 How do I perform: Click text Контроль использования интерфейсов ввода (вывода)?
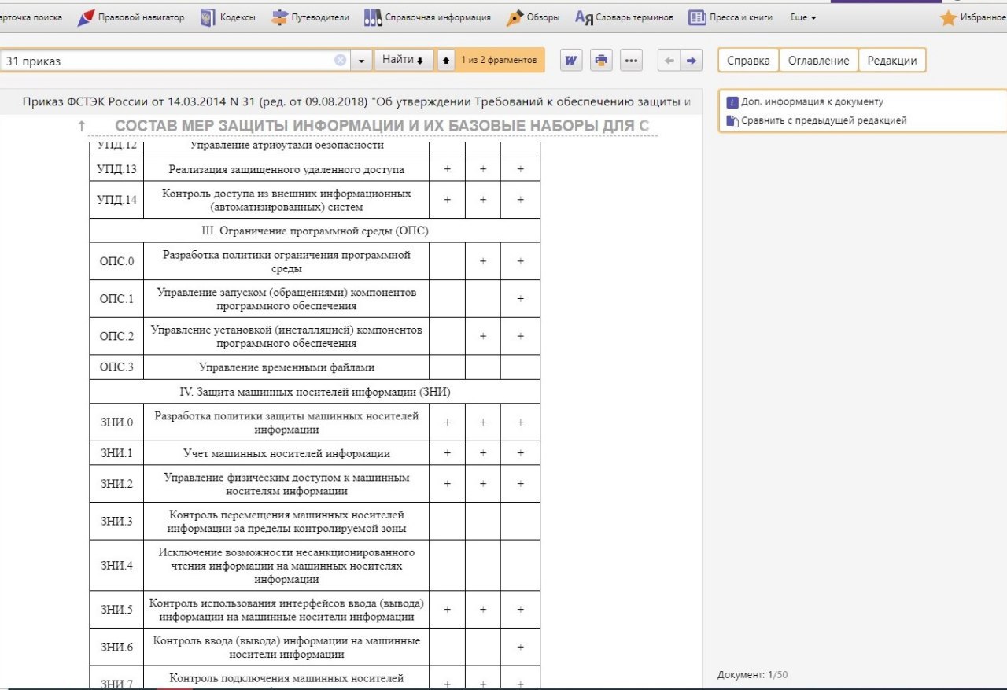click(286, 610)
